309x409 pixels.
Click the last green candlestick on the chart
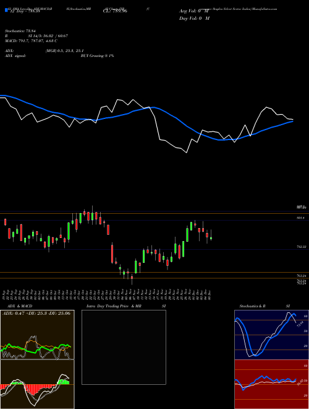(211, 238)
